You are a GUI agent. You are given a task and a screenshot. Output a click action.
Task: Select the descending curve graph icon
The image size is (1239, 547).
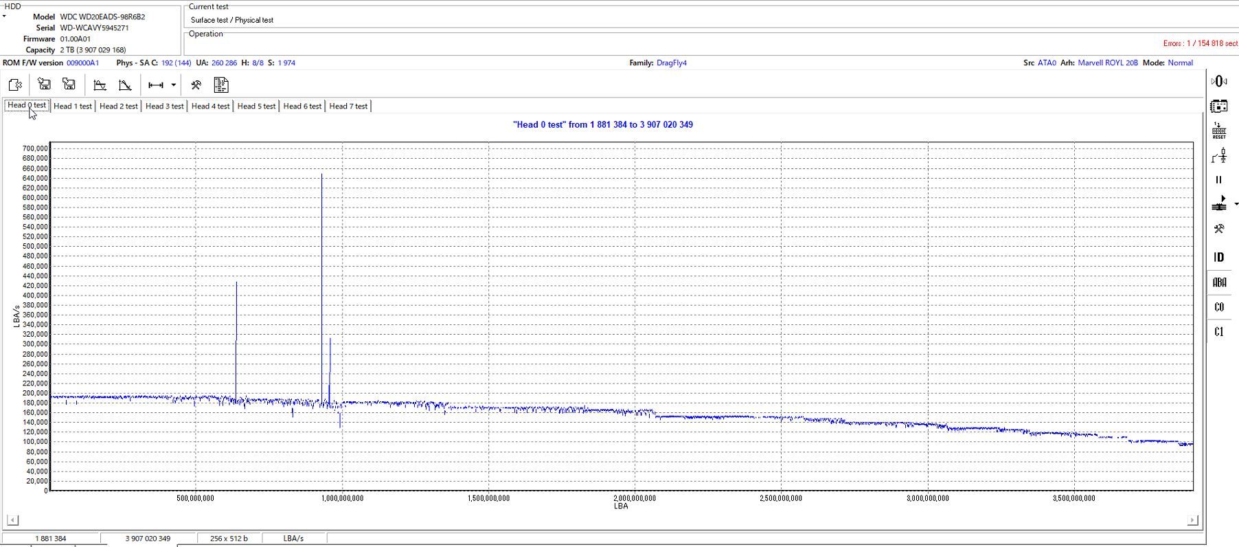pyautogui.click(x=125, y=85)
